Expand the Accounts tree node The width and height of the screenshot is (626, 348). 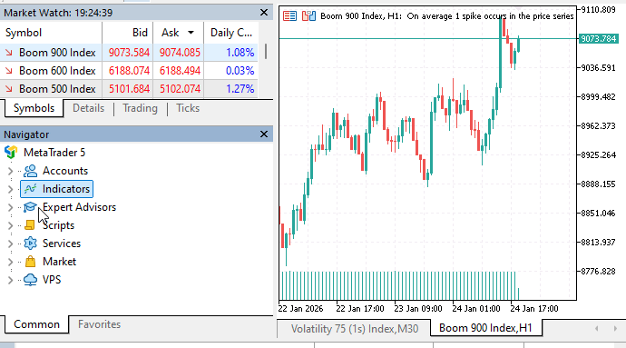pos(10,171)
